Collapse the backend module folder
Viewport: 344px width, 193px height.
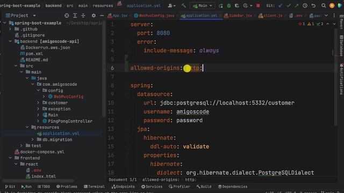pos(10,41)
